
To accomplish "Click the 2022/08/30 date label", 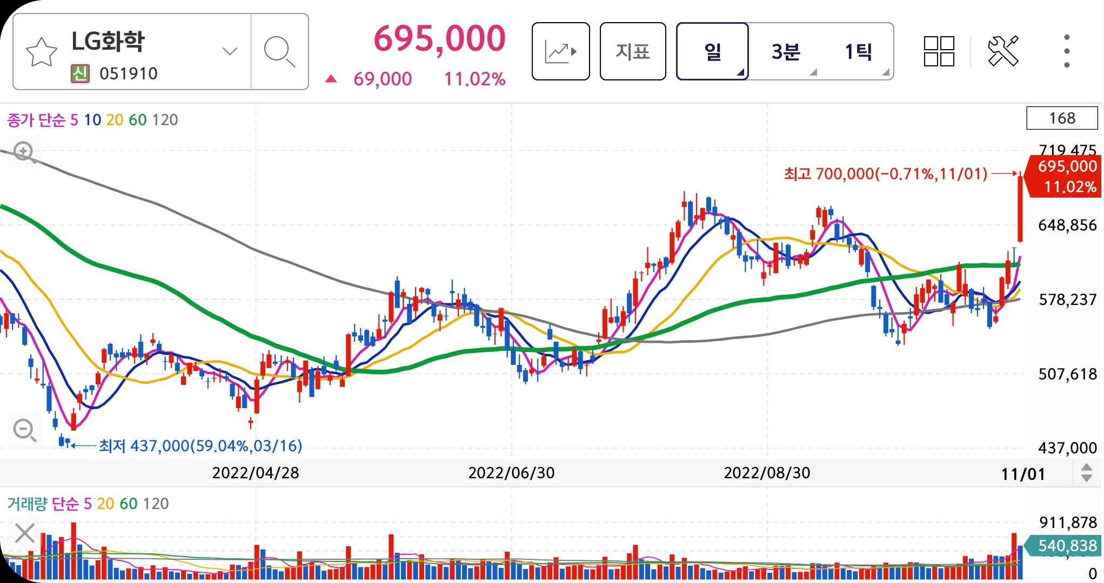I will pos(767,473).
